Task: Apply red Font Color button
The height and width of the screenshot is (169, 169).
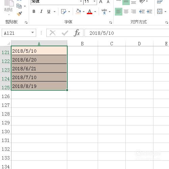Action: click(90, 11)
